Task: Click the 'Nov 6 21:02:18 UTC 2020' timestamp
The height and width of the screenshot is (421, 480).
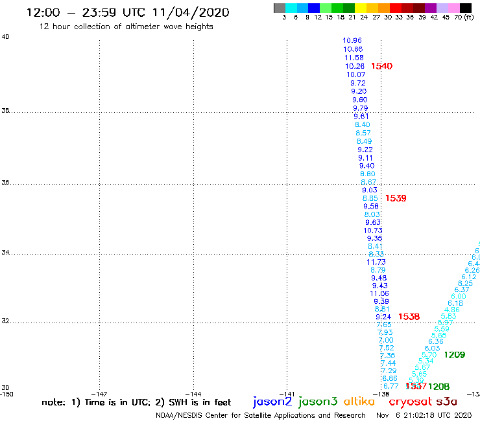Action: tap(424, 416)
